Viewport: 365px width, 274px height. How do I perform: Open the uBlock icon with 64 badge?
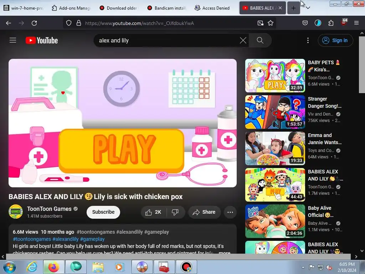pyautogui.click(x=344, y=22)
